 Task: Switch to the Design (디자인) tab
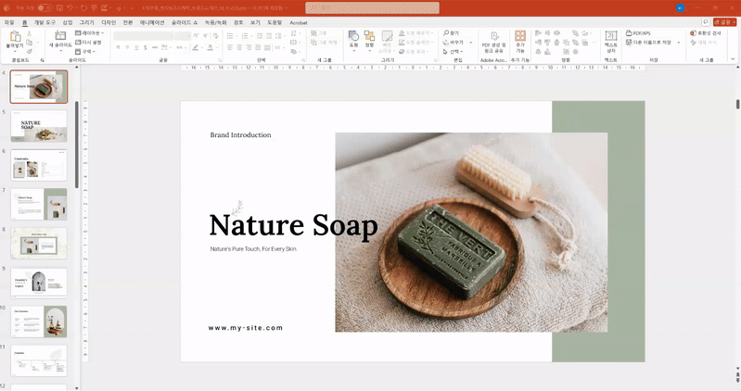point(109,22)
